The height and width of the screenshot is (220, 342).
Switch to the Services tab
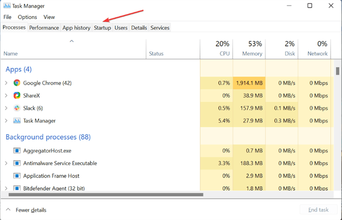160,28
